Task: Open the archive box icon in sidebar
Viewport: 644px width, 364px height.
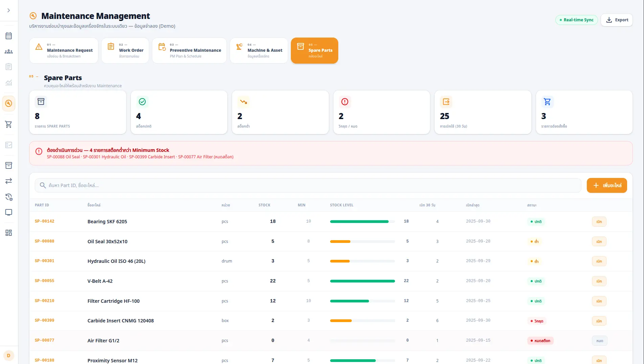Action: [9, 165]
